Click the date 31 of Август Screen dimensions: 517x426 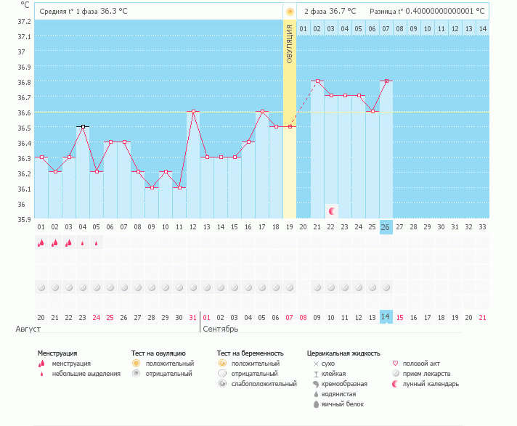tap(193, 318)
